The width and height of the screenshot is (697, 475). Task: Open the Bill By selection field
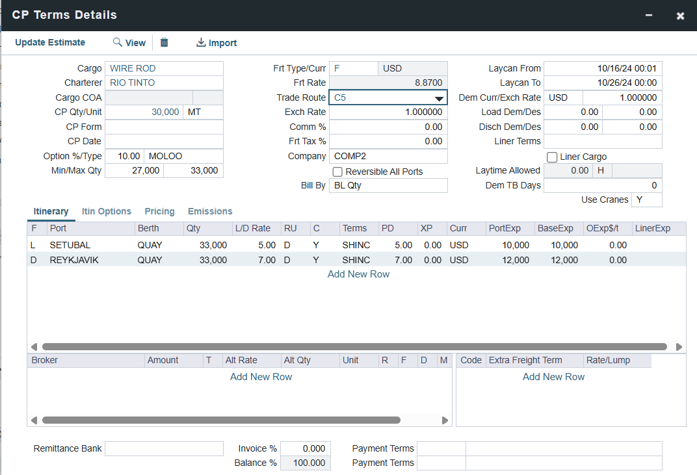coord(388,186)
